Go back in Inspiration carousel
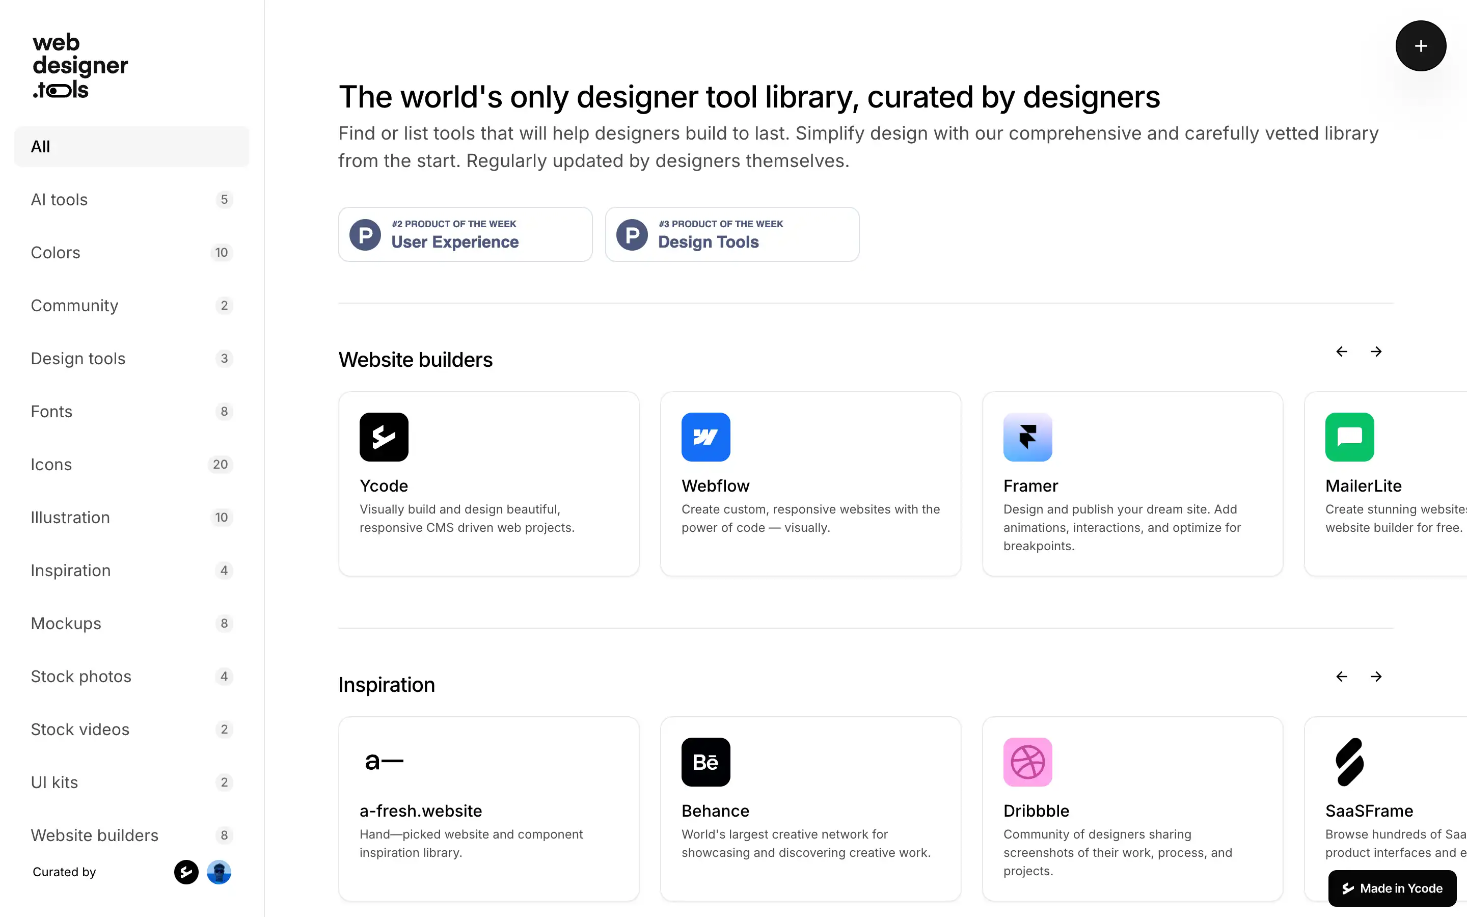Viewport: 1467px width, 917px height. (x=1342, y=676)
